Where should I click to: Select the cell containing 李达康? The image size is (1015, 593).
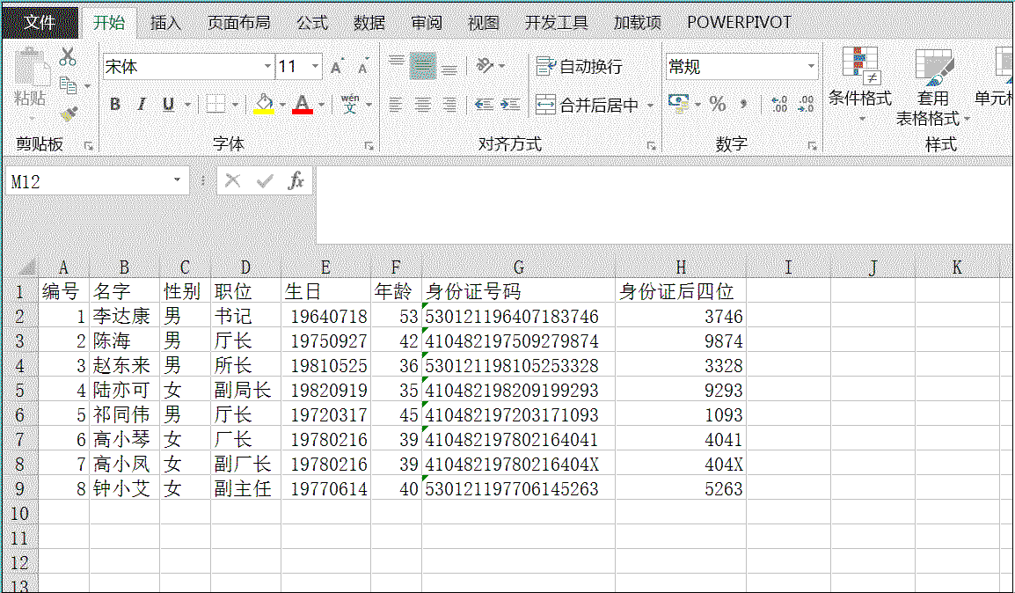click(123, 317)
